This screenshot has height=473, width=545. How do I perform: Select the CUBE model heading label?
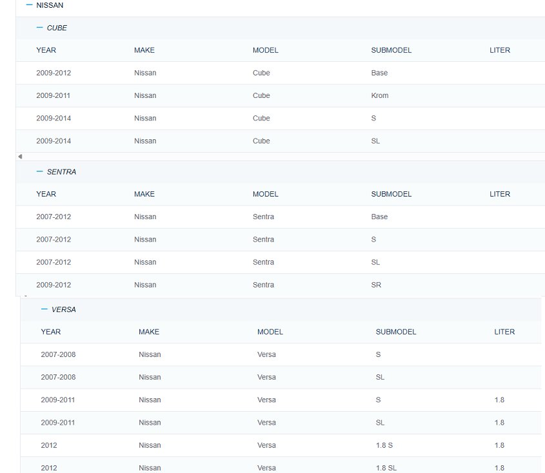[57, 28]
